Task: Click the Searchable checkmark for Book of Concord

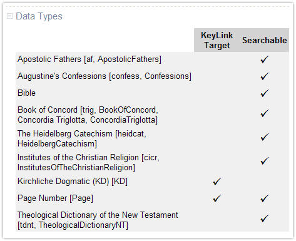Action: [265, 113]
